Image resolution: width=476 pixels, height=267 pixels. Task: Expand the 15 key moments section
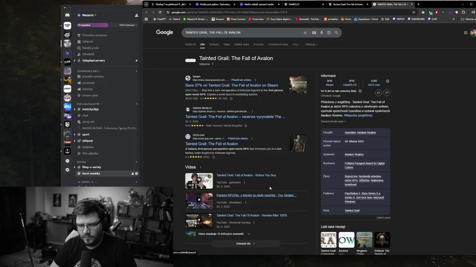(x=249, y=234)
